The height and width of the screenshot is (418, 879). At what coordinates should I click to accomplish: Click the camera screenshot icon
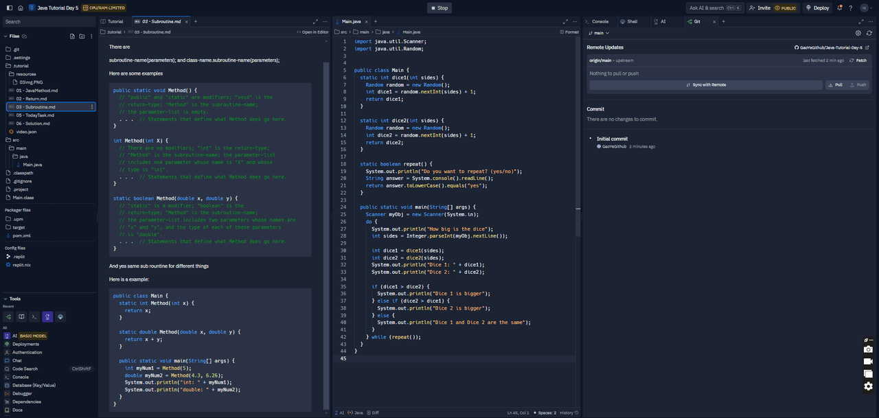(868, 349)
